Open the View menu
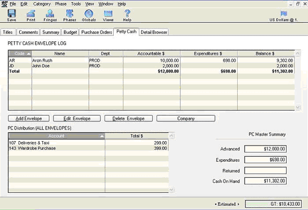The image size is (308, 210). click(x=90, y=4)
